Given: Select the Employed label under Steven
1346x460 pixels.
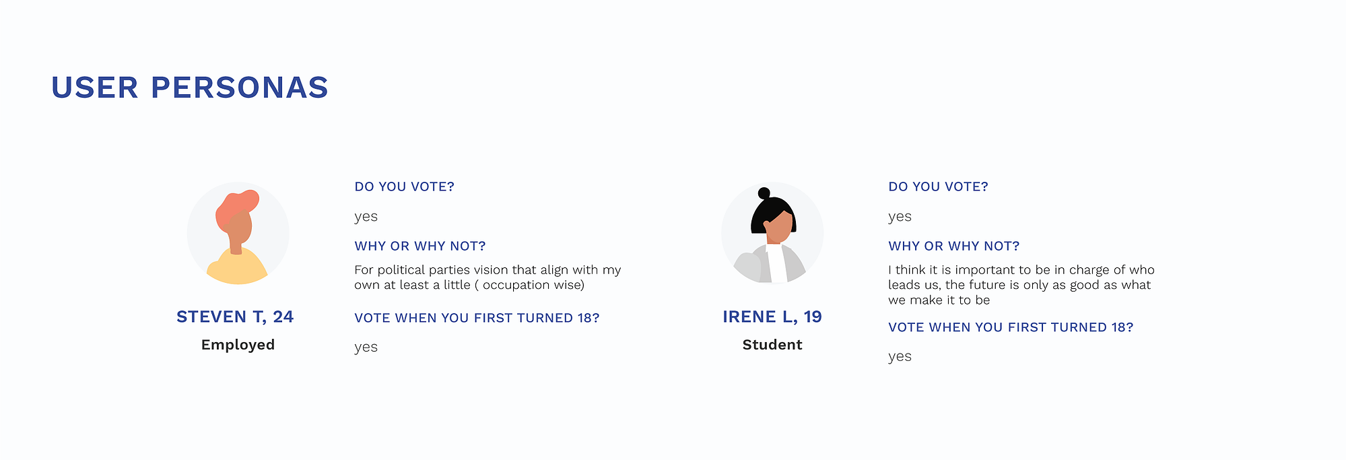Looking at the screenshot, I should [x=238, y=345].
